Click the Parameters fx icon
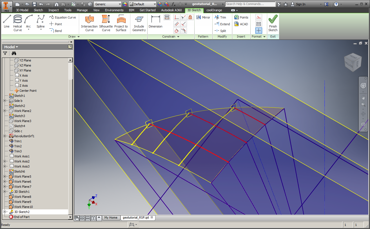This screenshot has height=229, width=370. [173, 4]
